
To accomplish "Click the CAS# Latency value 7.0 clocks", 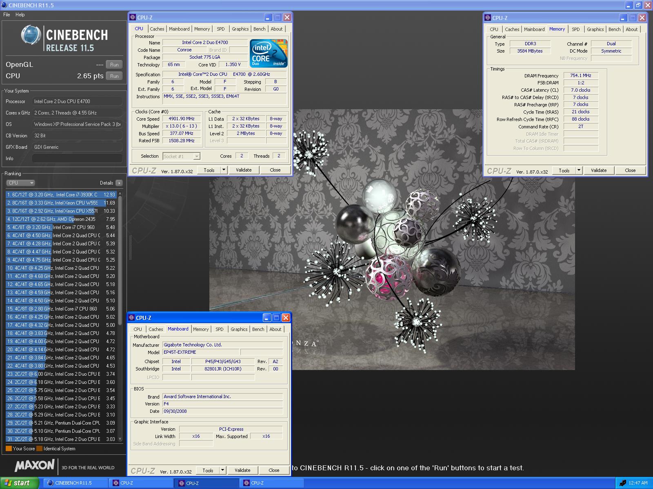I will coord(581,90).
